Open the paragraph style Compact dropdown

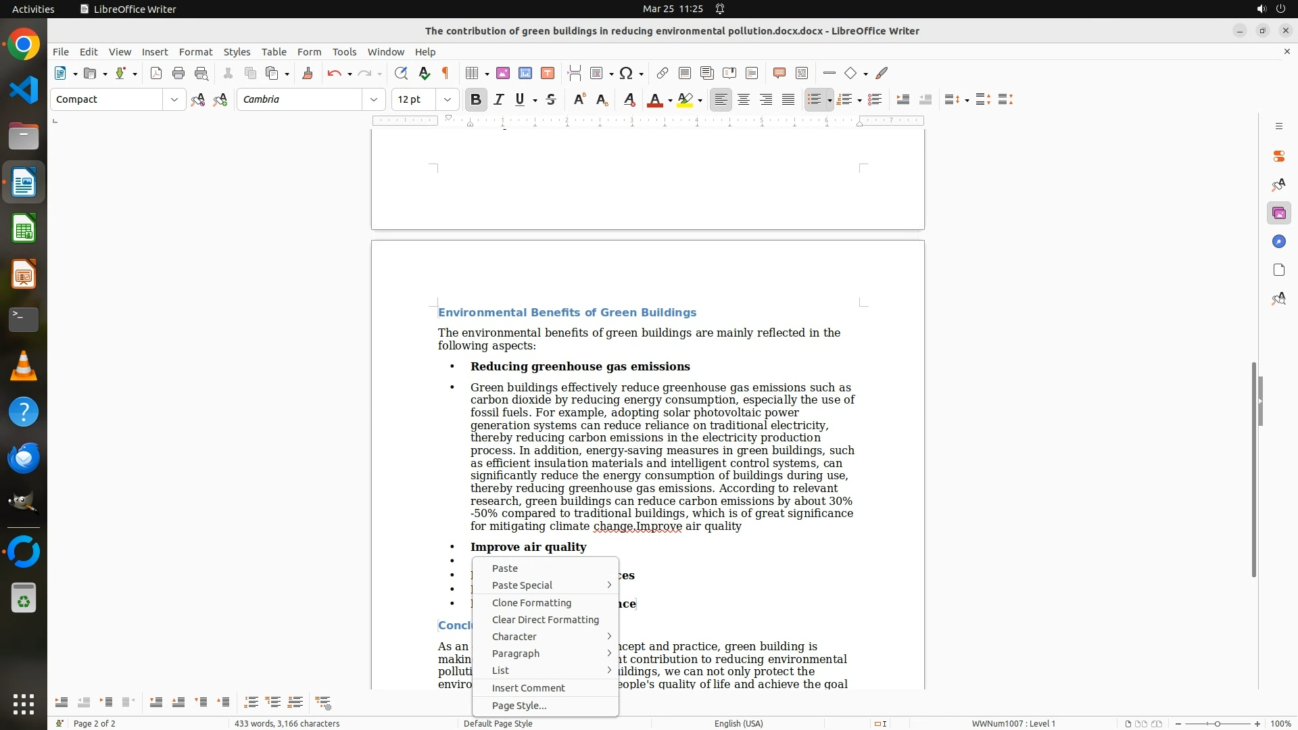tap(174, 99)
